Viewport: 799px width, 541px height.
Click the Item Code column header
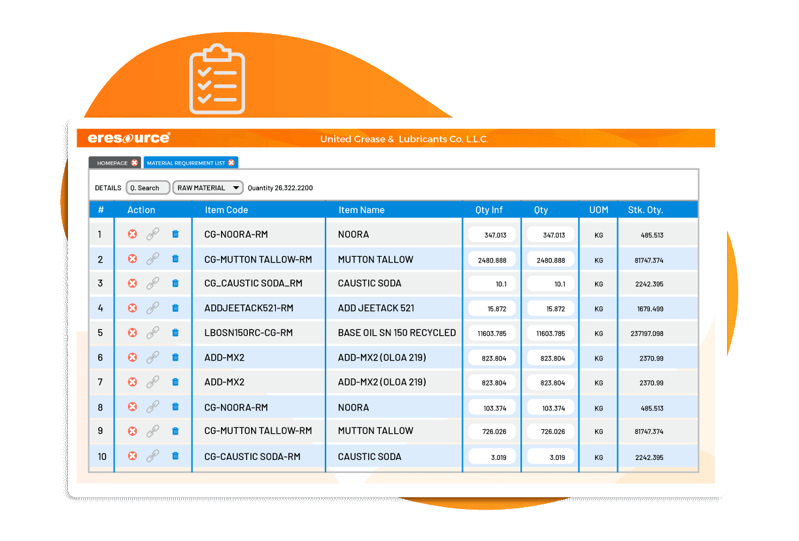coord(226,210)
